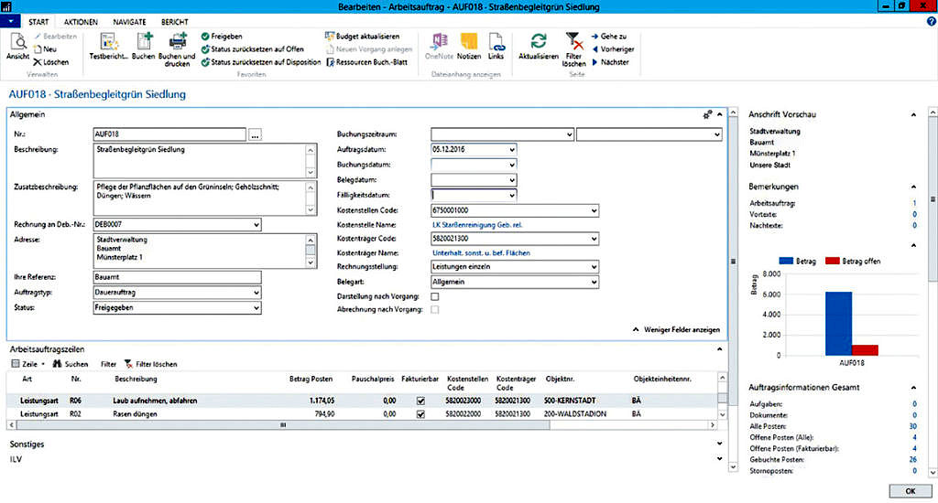The width and height of the screenshot is (938, 503).
Task: Expand the Rechnungsstellung dropdown
Action: [593, 267]
